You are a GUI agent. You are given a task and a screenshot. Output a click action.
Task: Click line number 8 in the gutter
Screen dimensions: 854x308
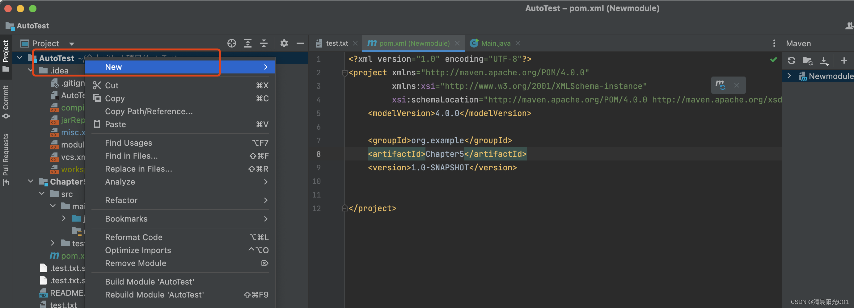click(318, 154)
